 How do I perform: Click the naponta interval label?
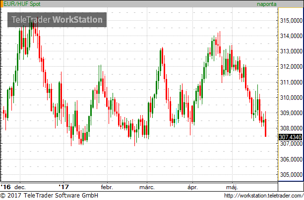point(267,4)
